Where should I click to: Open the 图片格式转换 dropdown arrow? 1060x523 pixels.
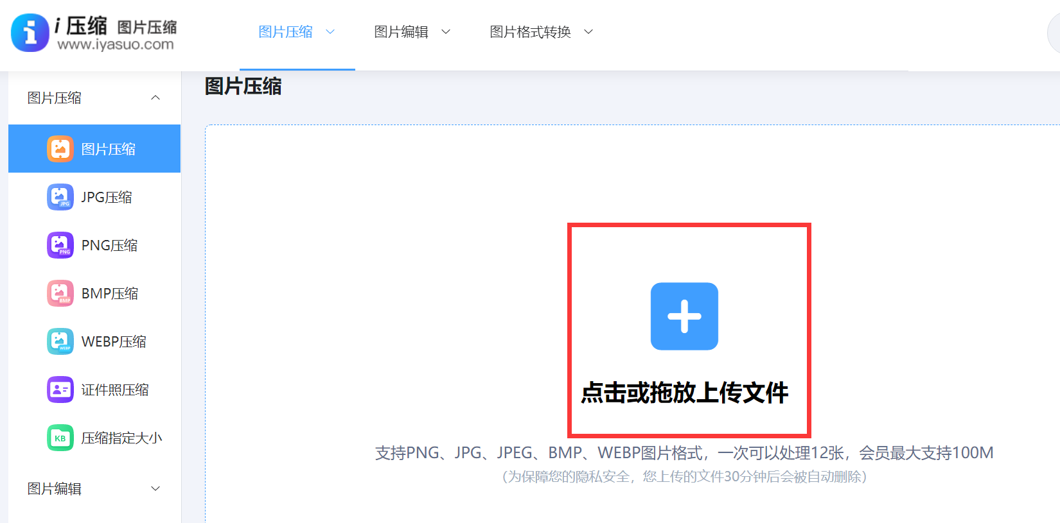coord(588,31)
